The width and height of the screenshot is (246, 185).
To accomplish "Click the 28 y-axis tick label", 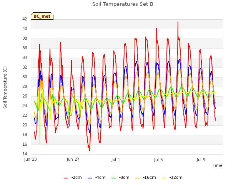I will click(x=25, y=86).
